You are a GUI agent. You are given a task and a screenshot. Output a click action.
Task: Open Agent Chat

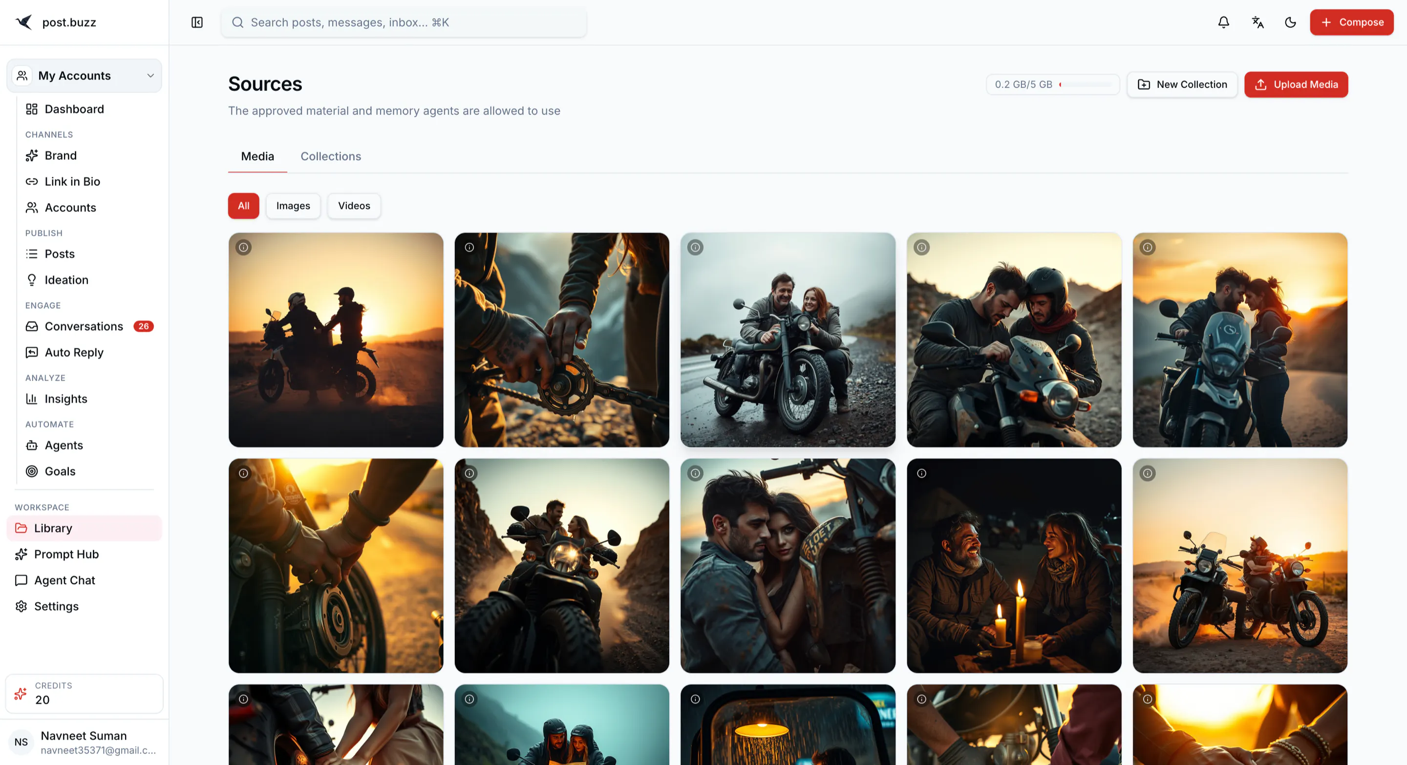[x=84, y=580]
